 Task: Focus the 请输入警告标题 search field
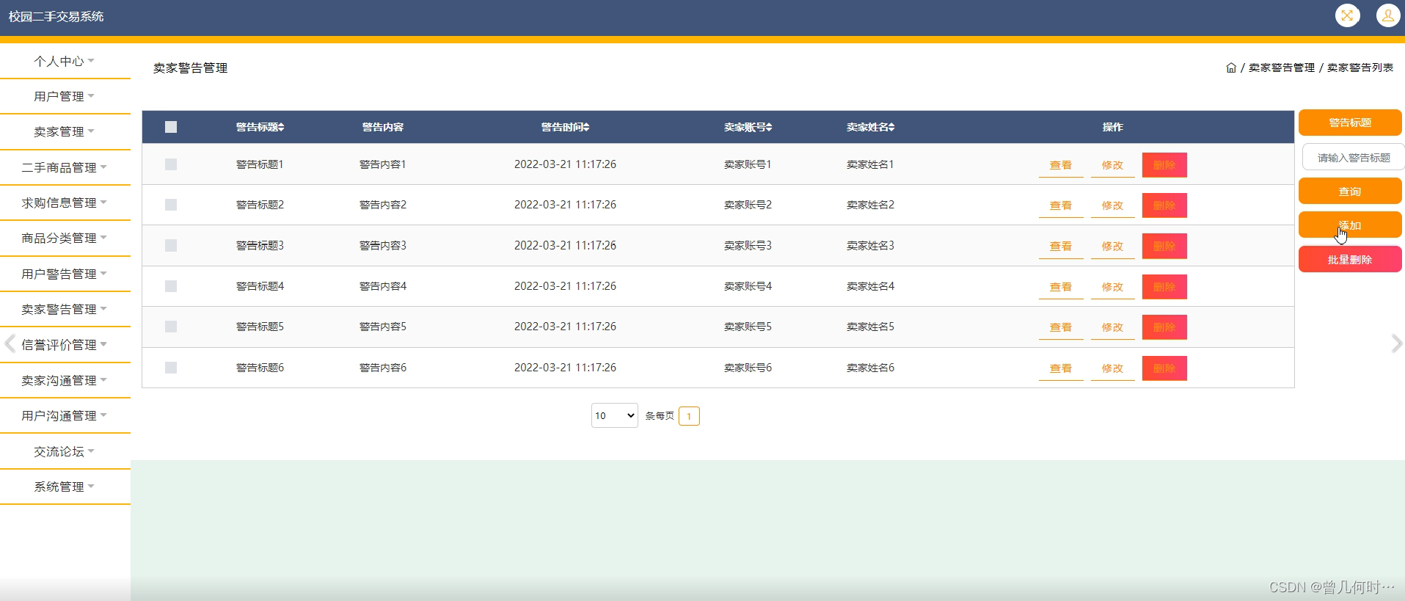(x=1353, y=157)
